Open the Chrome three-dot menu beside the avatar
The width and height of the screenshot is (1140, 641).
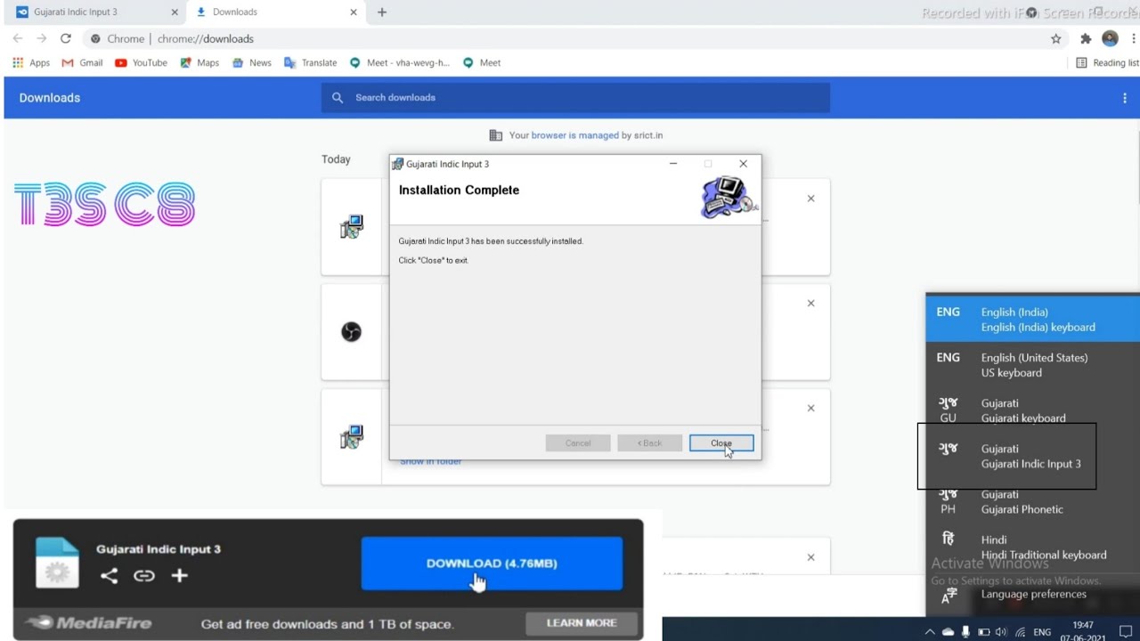(x=1133, y=38)
